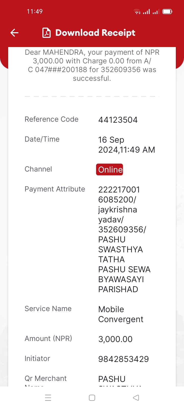Tap the Wi-Fi status icon

(x=137, y=12)
